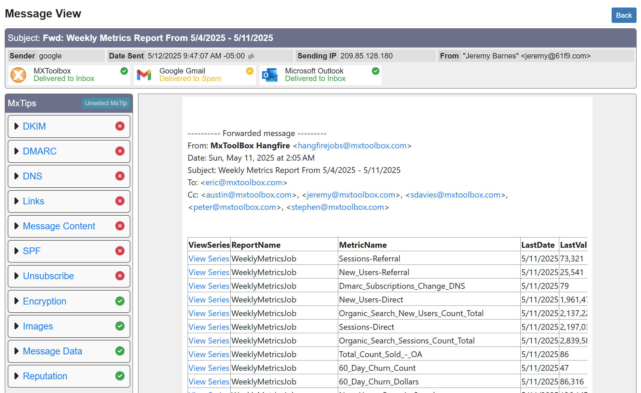The height and width of the screenshot is (393, 641).
Task: Expand the DNS MxTip section
Action: [32, 176]
